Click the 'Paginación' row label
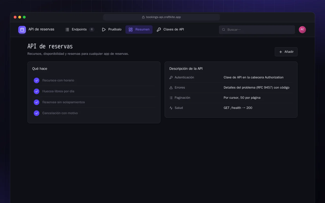The width and height of the screenshot is (325, 203). tap(182, 98)
